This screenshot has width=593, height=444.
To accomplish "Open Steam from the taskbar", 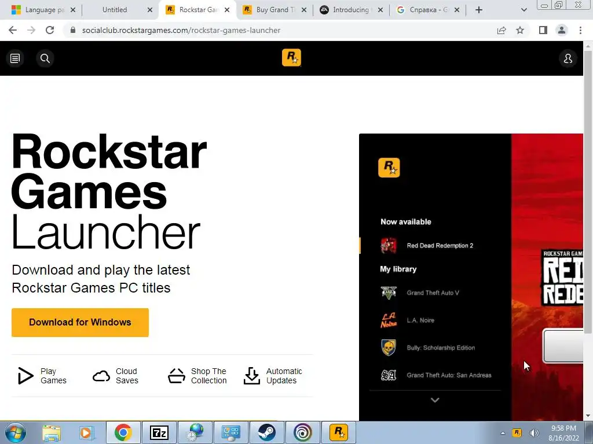I will coord(267,432).
